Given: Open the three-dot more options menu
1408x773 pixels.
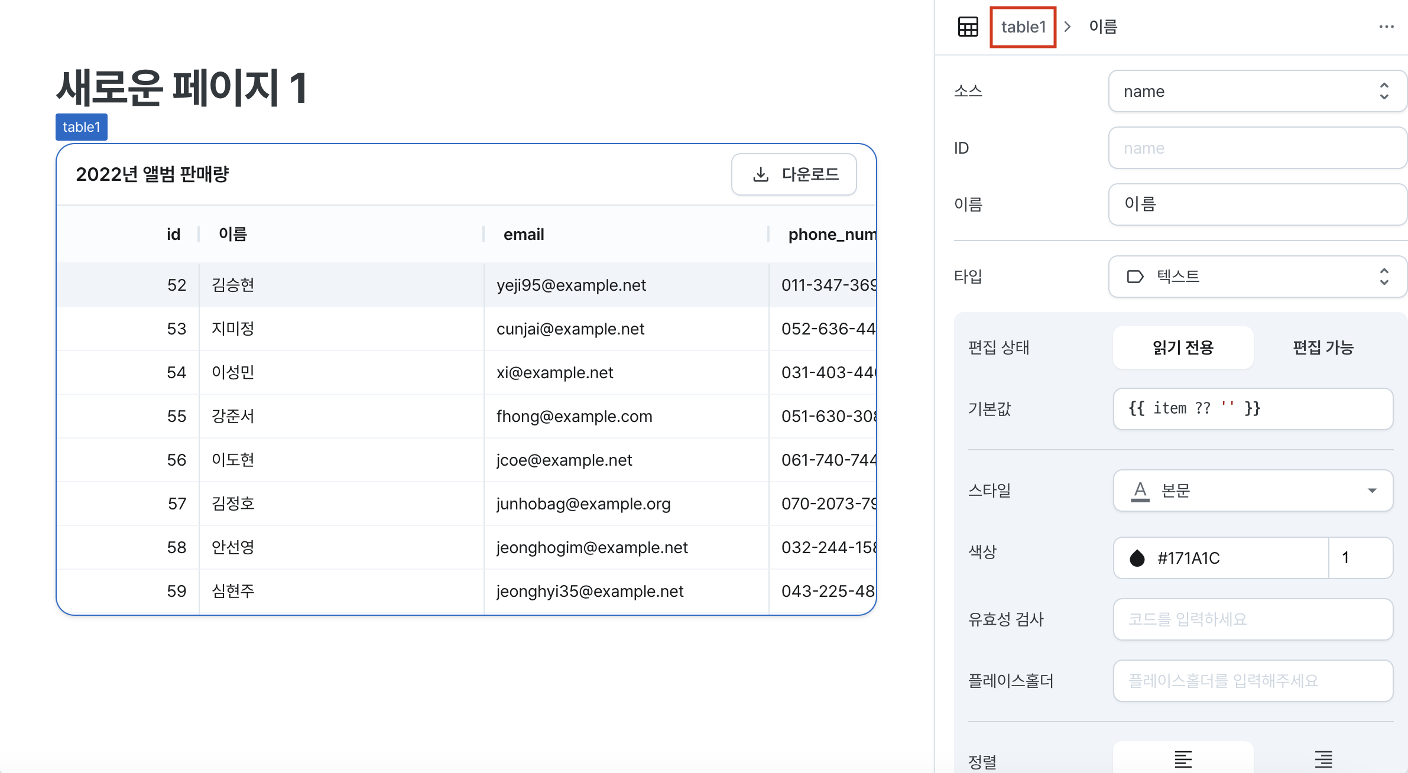Looking at the screenshot, I should [x=1386, y=27].
